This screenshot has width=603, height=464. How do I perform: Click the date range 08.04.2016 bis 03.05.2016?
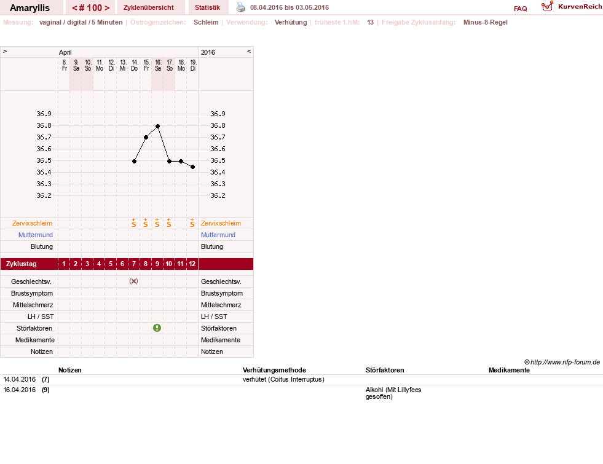[289, 7]
